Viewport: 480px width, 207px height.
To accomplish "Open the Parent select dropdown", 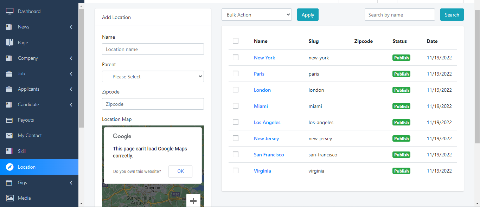I will [x=153, y=77].
